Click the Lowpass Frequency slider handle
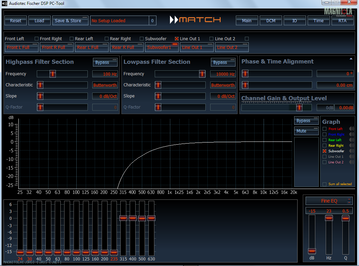This screenshot has height=266, width=359. pos(202,74)
